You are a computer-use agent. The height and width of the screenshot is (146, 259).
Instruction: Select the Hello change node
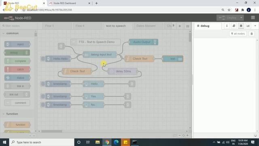click(93, 84)
